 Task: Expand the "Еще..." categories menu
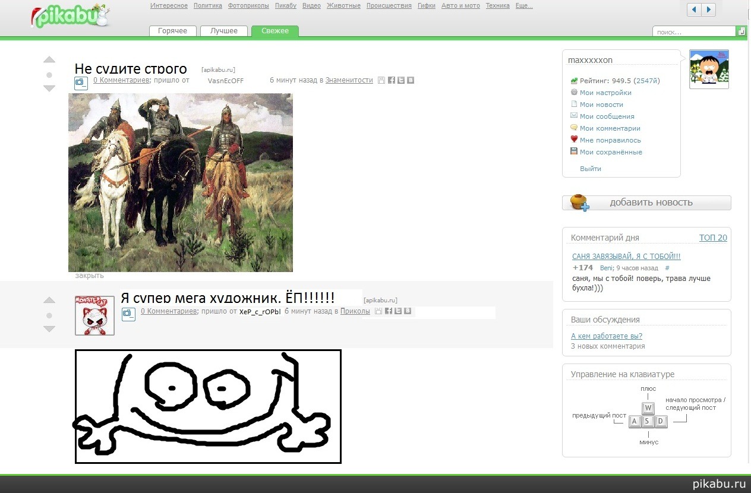pyautogui.click(x=523, y=6)
